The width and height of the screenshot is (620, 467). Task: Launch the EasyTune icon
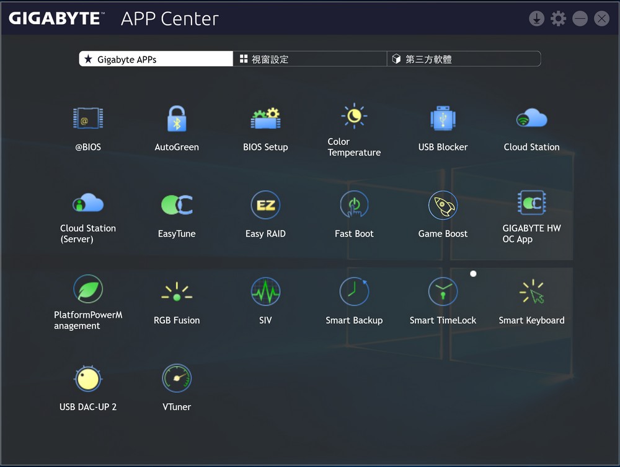[x=177, y=204]
